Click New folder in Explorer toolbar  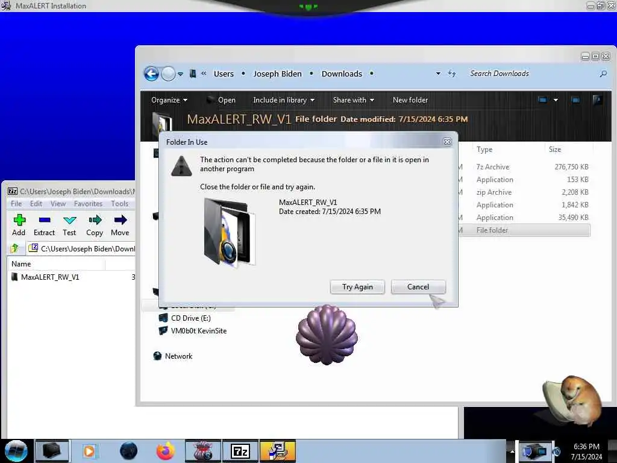[410, 100]
